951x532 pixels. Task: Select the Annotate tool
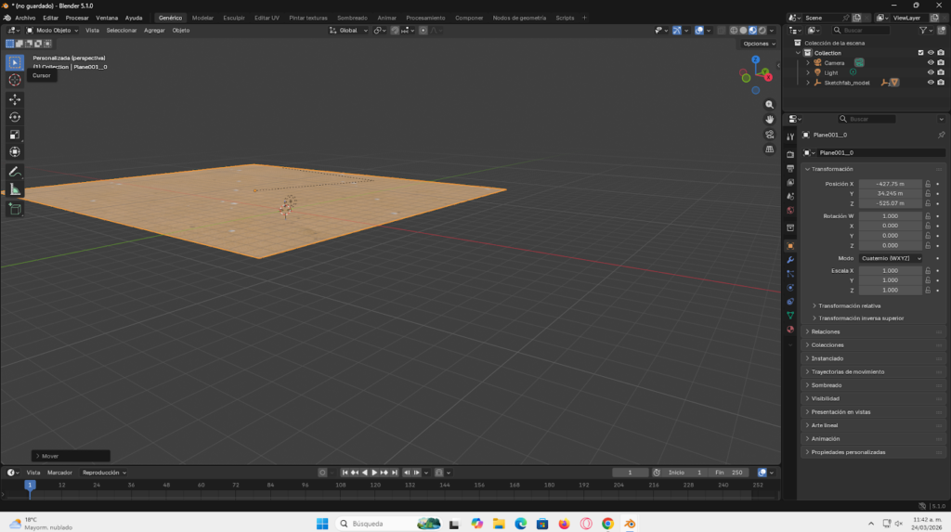[x=15, y=173]
